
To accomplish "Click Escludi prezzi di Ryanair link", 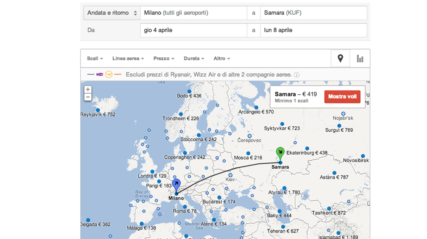I will 208,75.
